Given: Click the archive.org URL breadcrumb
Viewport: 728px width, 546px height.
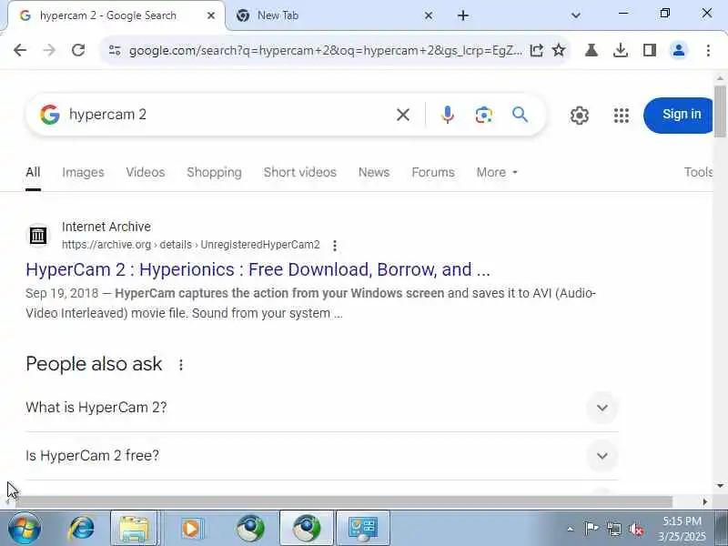Looking at the screenshot, I should (191, 245).
